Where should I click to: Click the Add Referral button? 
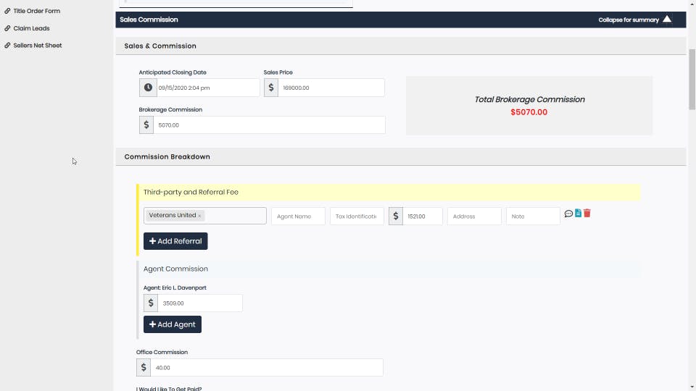point(175,241)
